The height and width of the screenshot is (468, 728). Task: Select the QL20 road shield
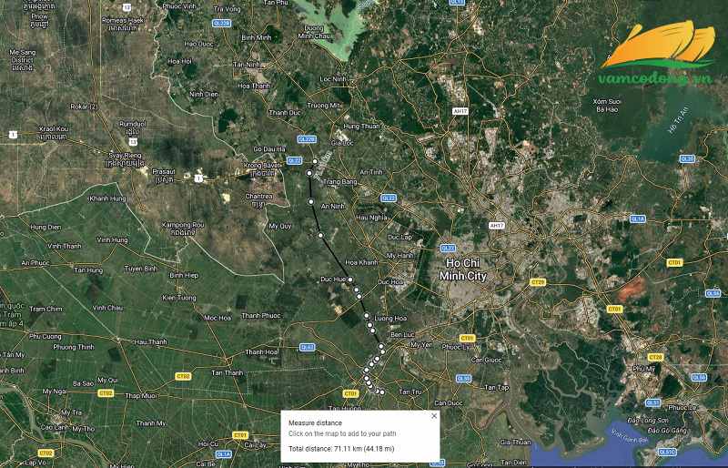[688, 158]
